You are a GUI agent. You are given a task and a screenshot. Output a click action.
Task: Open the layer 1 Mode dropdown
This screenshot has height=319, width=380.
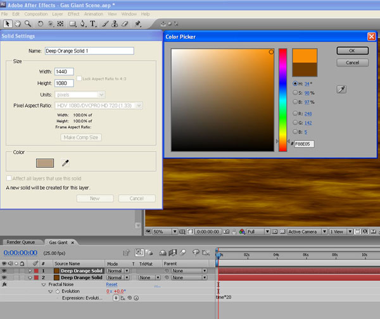point(118,271)
